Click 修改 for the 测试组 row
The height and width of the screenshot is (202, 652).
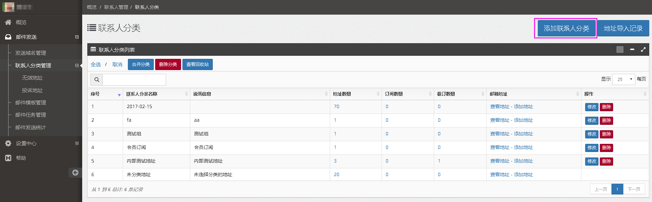pos(592,134)
